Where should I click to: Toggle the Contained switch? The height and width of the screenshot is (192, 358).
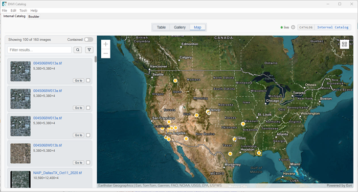(88, 40)
